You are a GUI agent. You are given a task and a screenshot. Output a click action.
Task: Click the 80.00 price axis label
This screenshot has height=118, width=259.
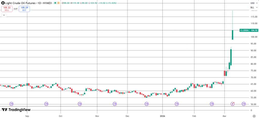coord(254,64)
